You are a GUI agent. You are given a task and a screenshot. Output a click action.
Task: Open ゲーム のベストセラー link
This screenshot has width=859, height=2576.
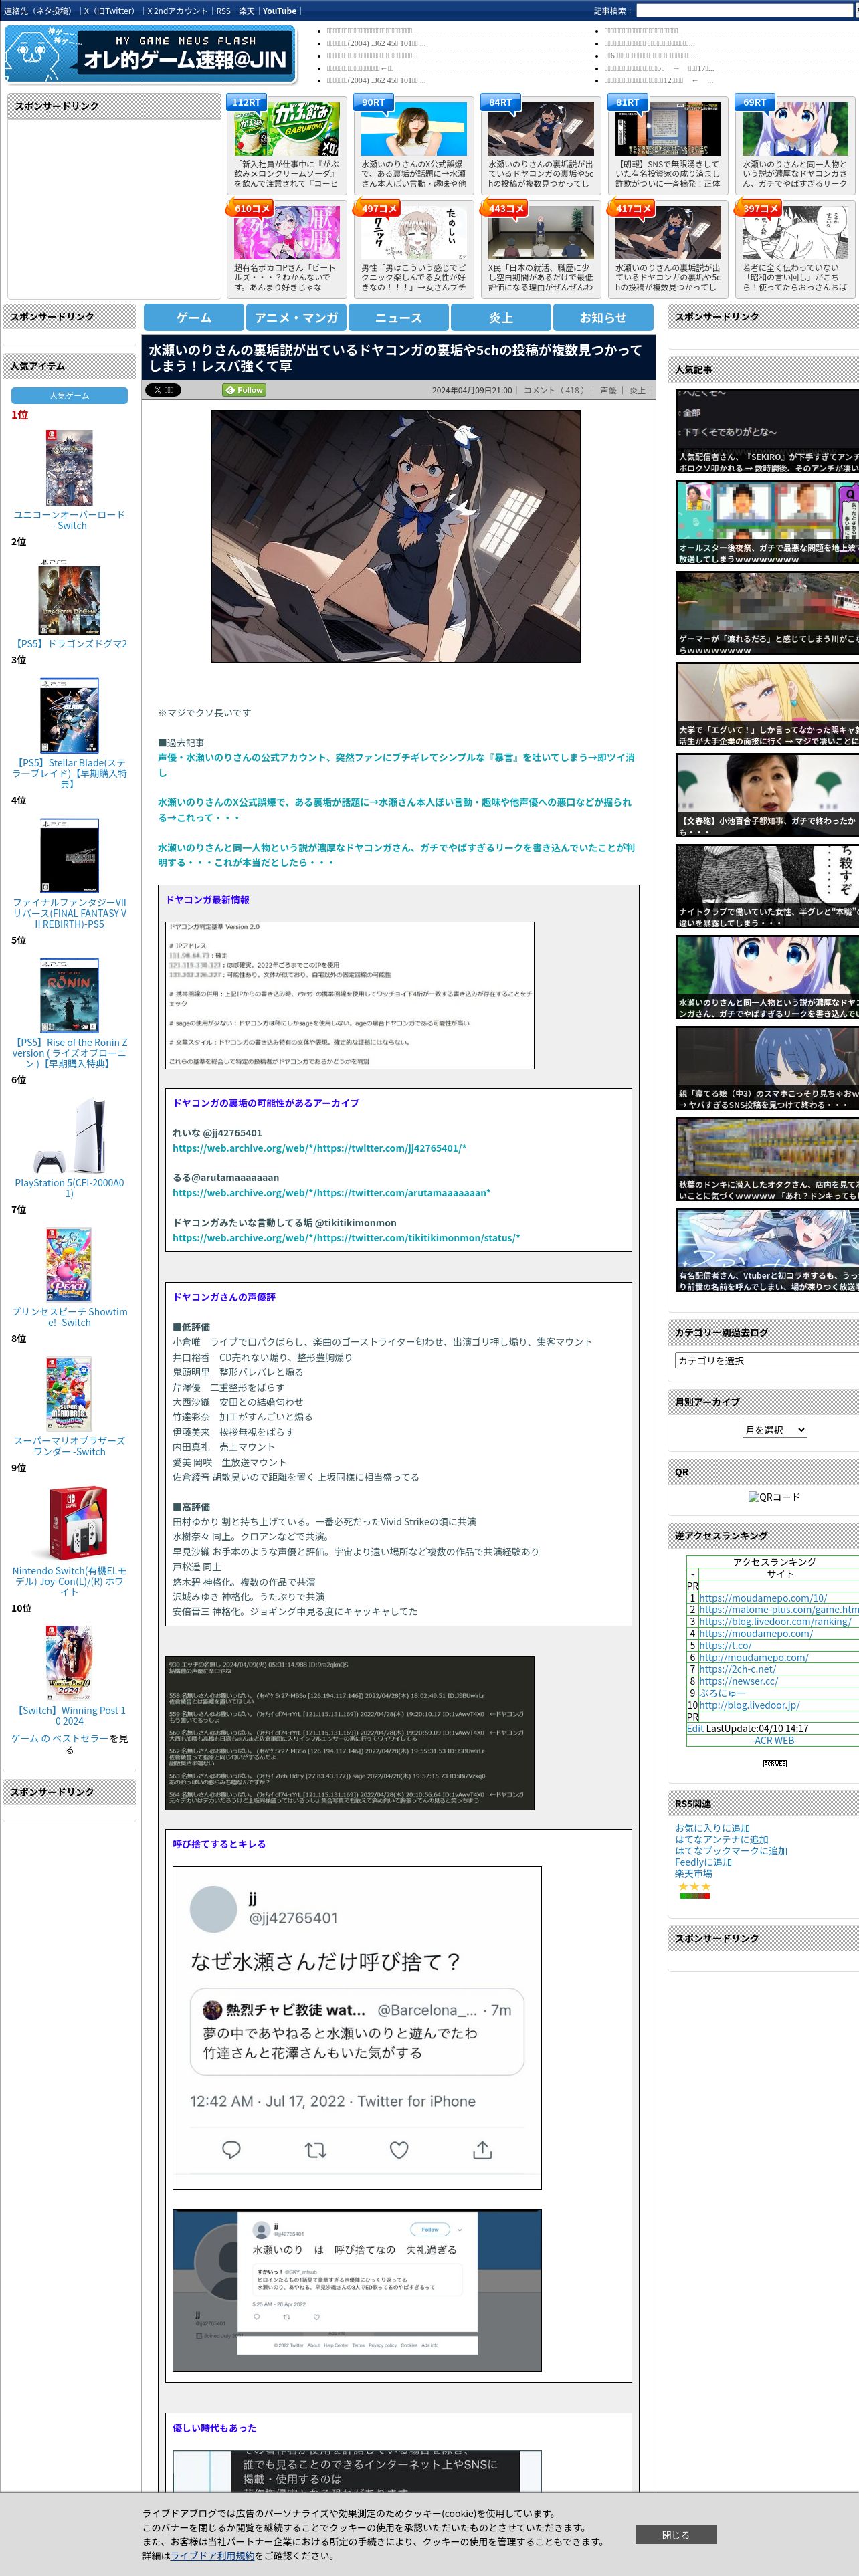coord(59,1739)
